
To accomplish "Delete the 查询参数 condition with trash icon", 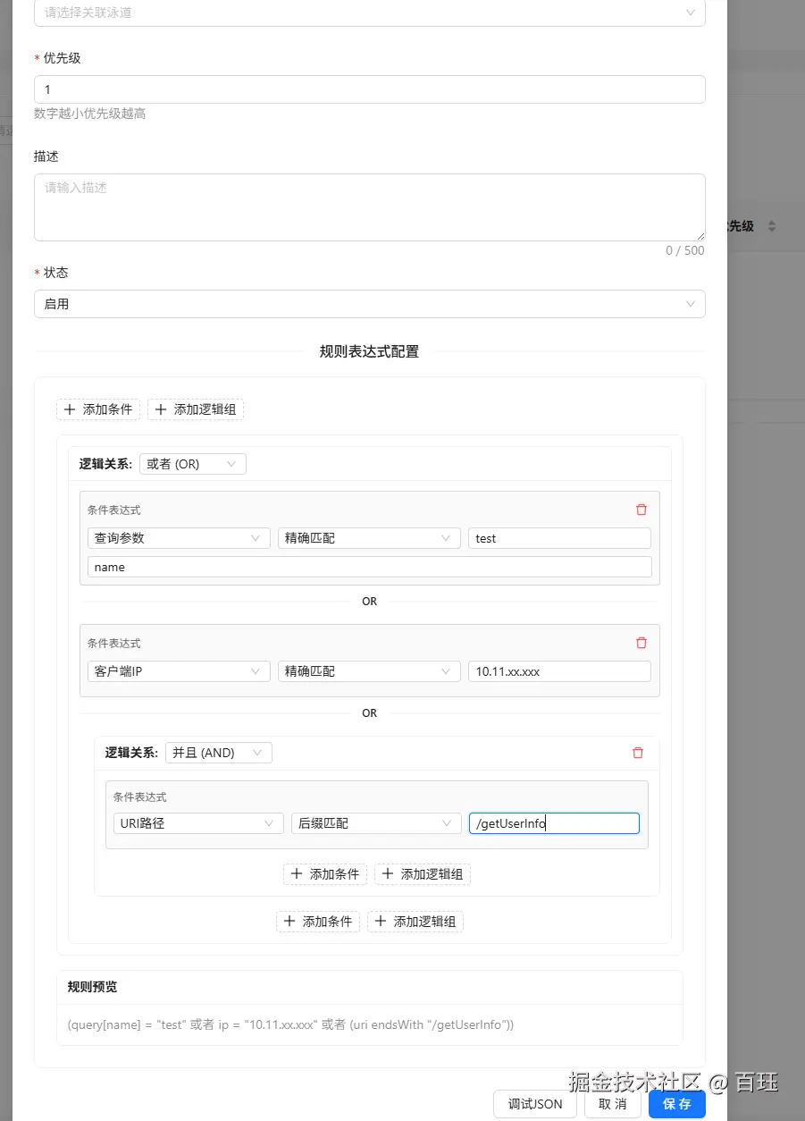I will (x=641, y=510).
